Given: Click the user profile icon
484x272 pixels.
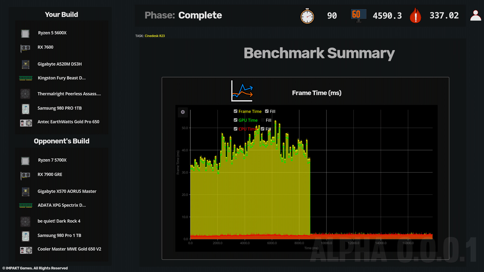Looking at the screenshot, I should coord(475,16).
